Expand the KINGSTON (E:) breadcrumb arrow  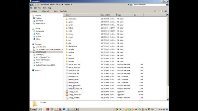[x=62, y=5]
